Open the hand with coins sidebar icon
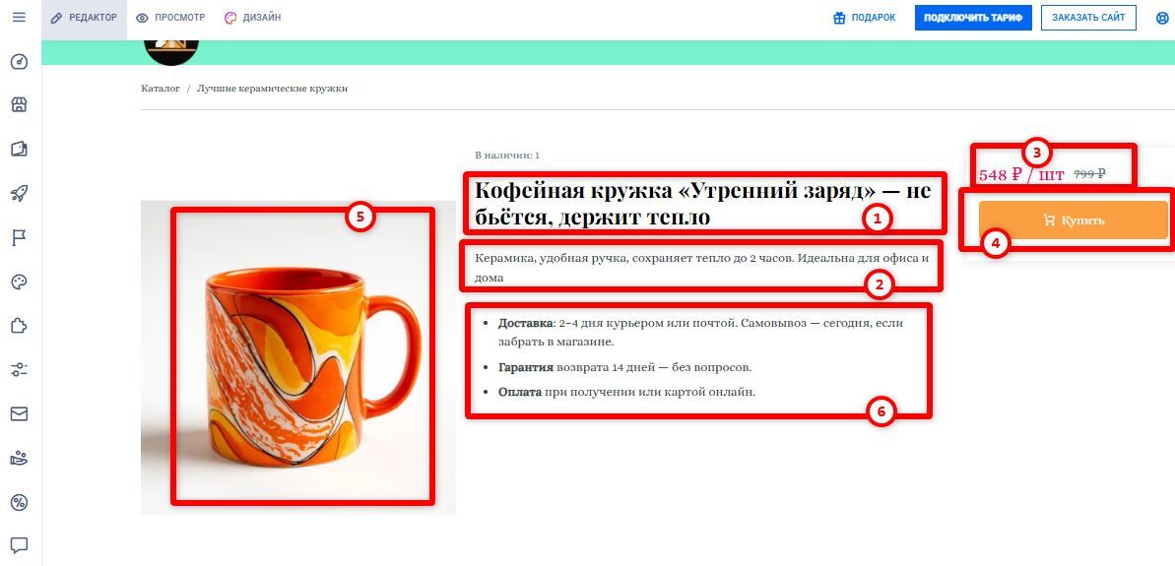This screenshot has height=566, width=1175. 19,458
